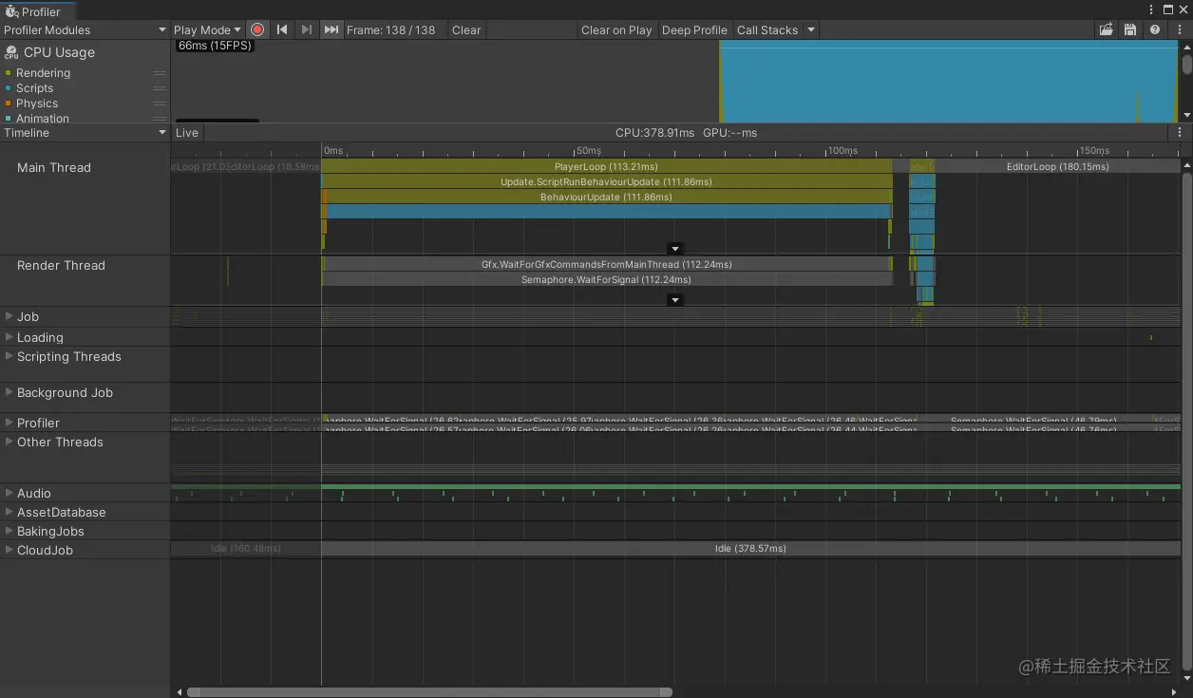Click the CPU Usage module icon
This screenshot has width=1193, height=698.
[x=11, y=53]
